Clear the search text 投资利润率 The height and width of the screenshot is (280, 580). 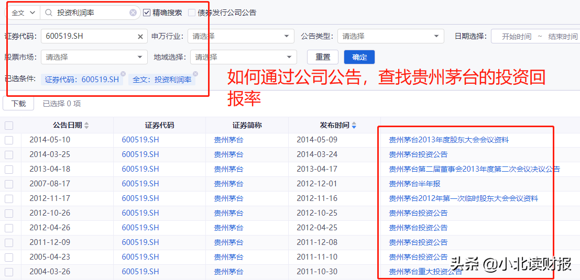click(x=133, y=13)
